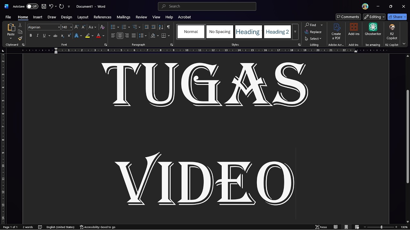The image size is (410, 230).
Task: Click the zoom slider handle
Action: click(x=381, y=227)
